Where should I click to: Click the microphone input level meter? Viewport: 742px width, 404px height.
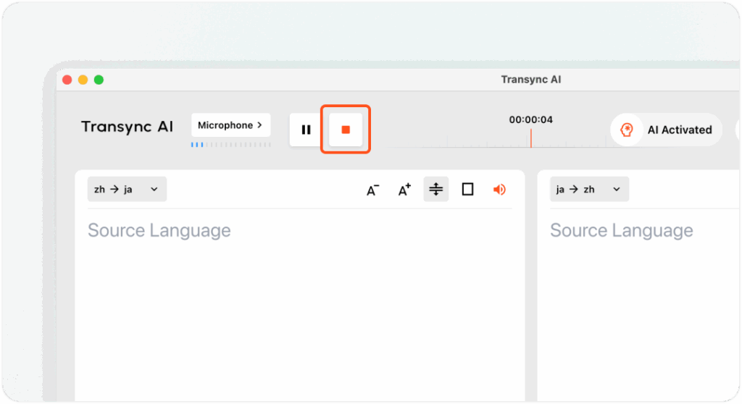pos(230,145)
